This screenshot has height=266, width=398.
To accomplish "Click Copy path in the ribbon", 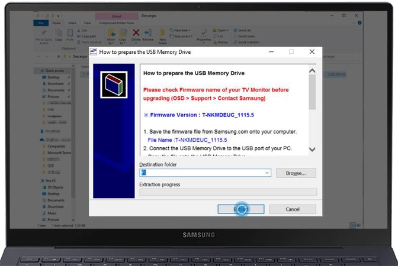I will coord(86,36).
